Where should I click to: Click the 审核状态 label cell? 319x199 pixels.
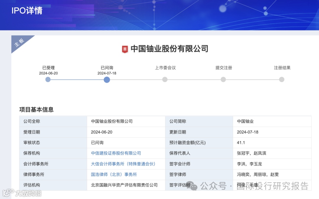click(x=53, y=143)
